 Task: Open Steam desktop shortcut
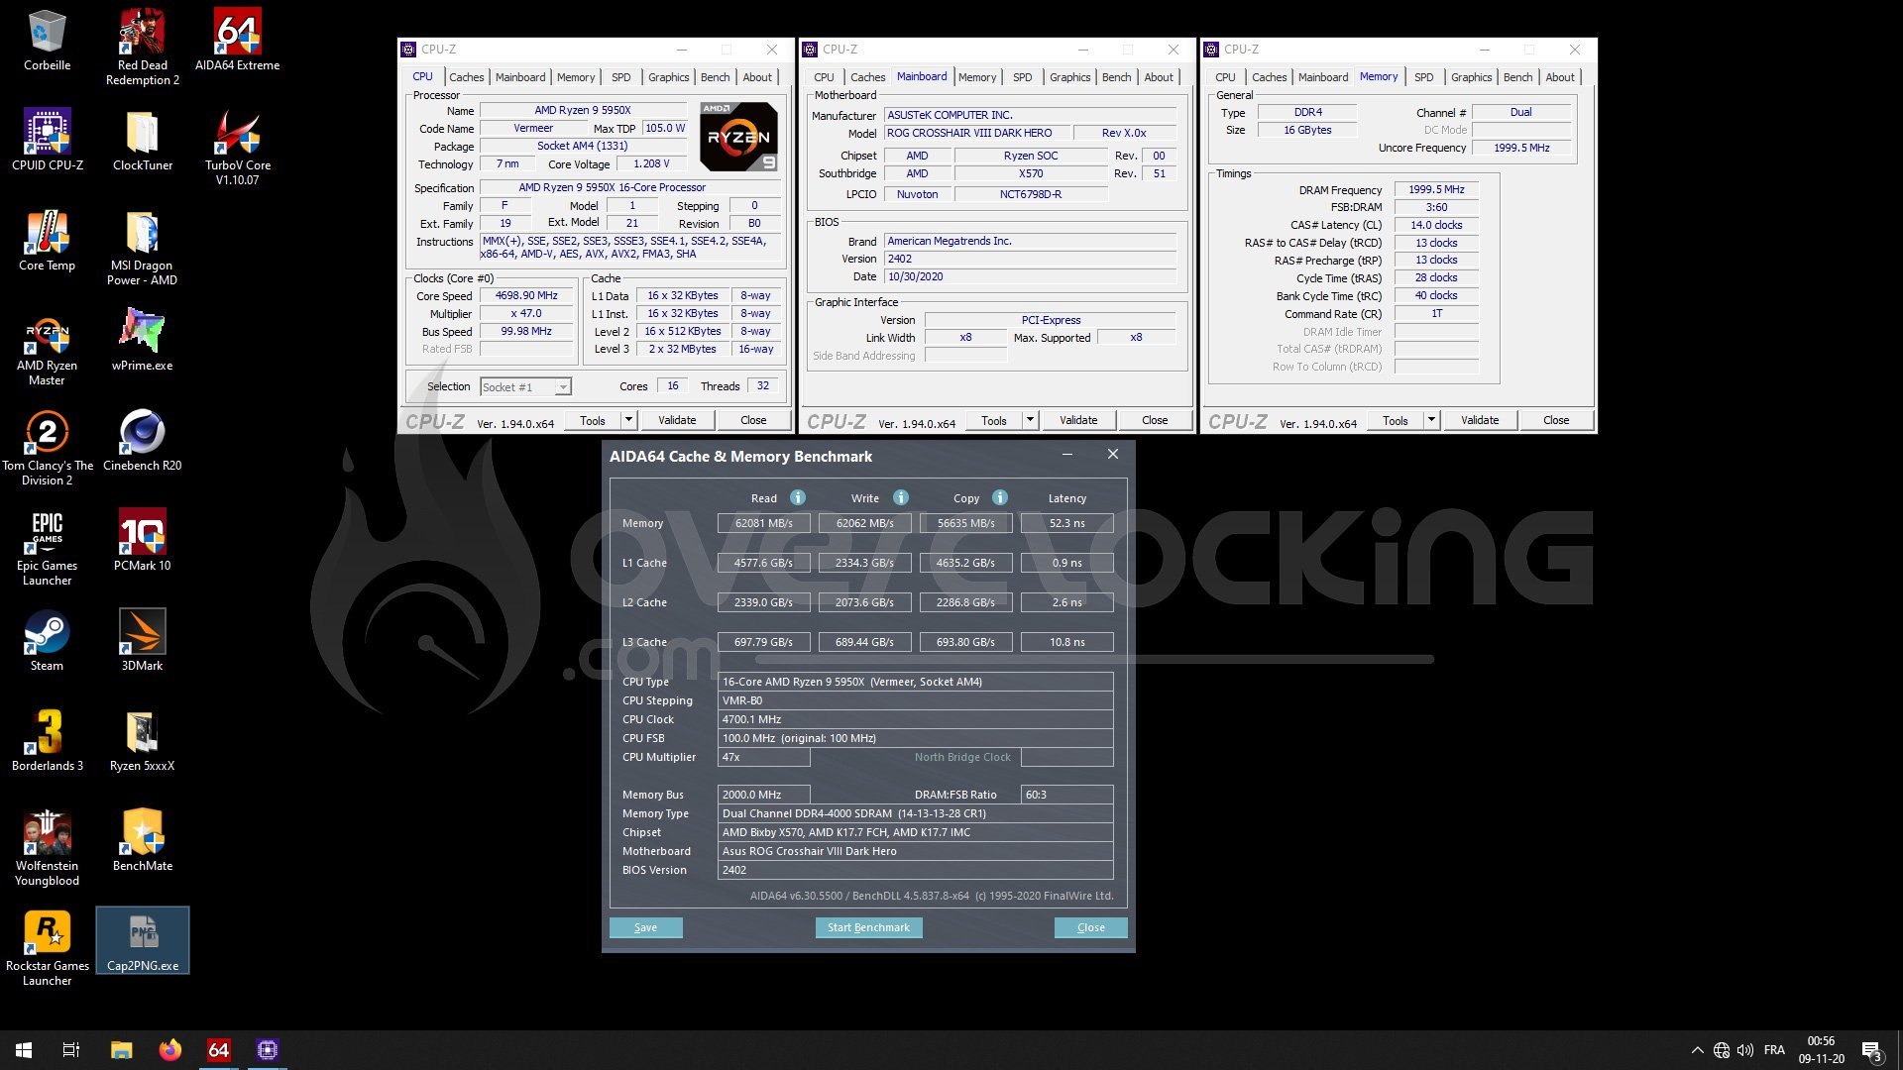coord(47,641)
